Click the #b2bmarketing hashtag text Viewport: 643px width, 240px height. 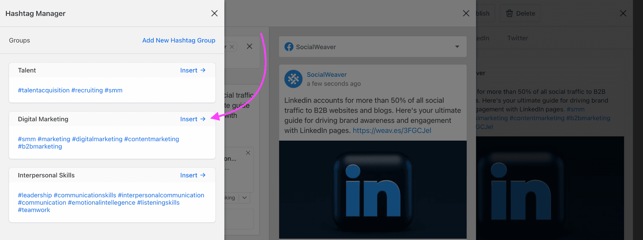40,147
